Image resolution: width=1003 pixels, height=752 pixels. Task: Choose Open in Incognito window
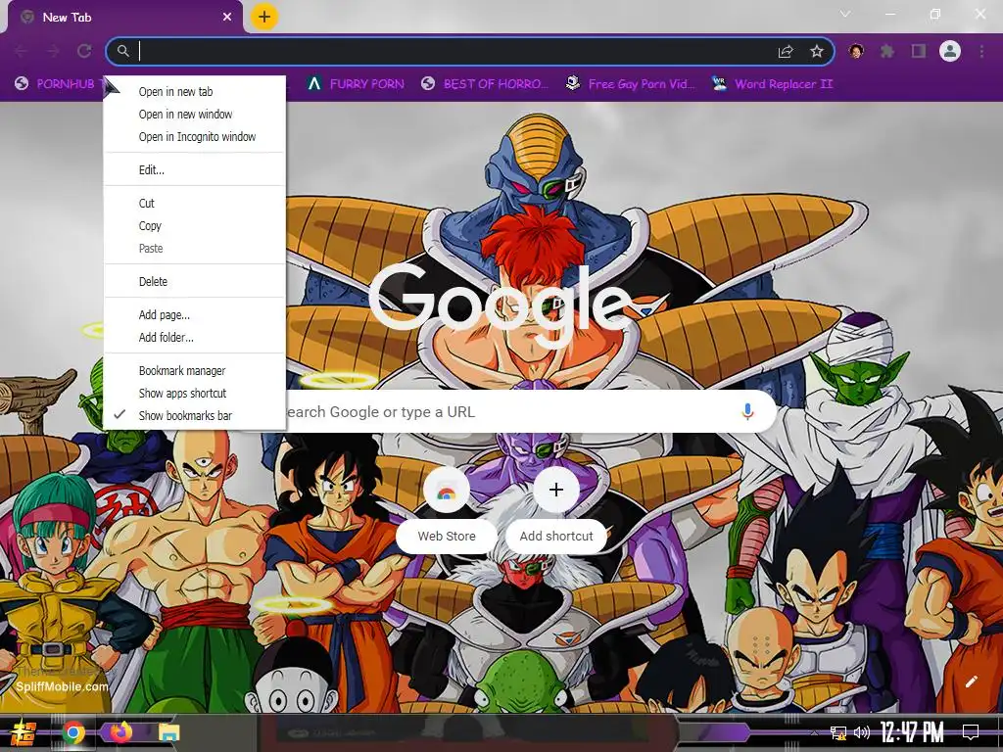[195, 136]
